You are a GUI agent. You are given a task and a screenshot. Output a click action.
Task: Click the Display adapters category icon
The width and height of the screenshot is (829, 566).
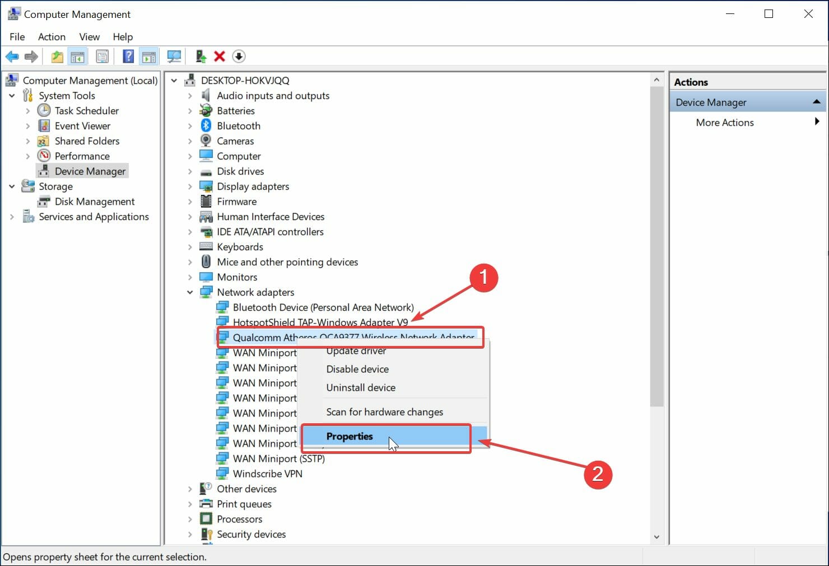206,186
